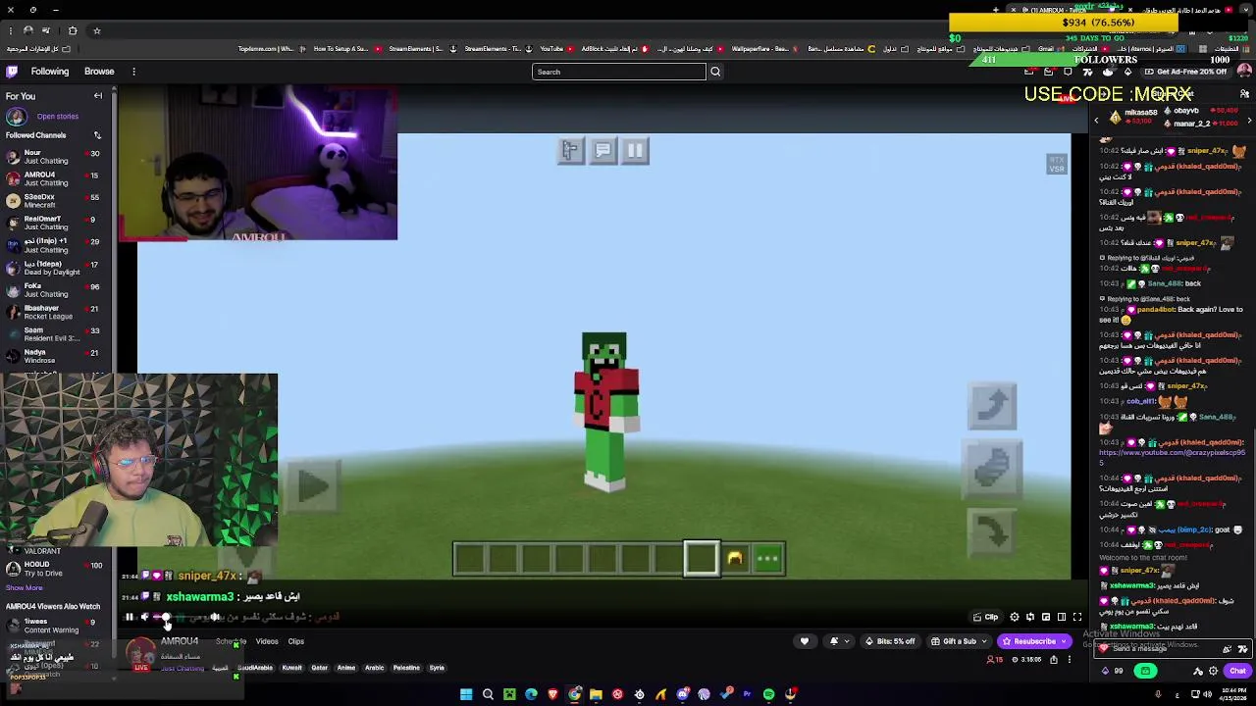
Task: Open taskbar Search icon
Action: click(488, 695)
